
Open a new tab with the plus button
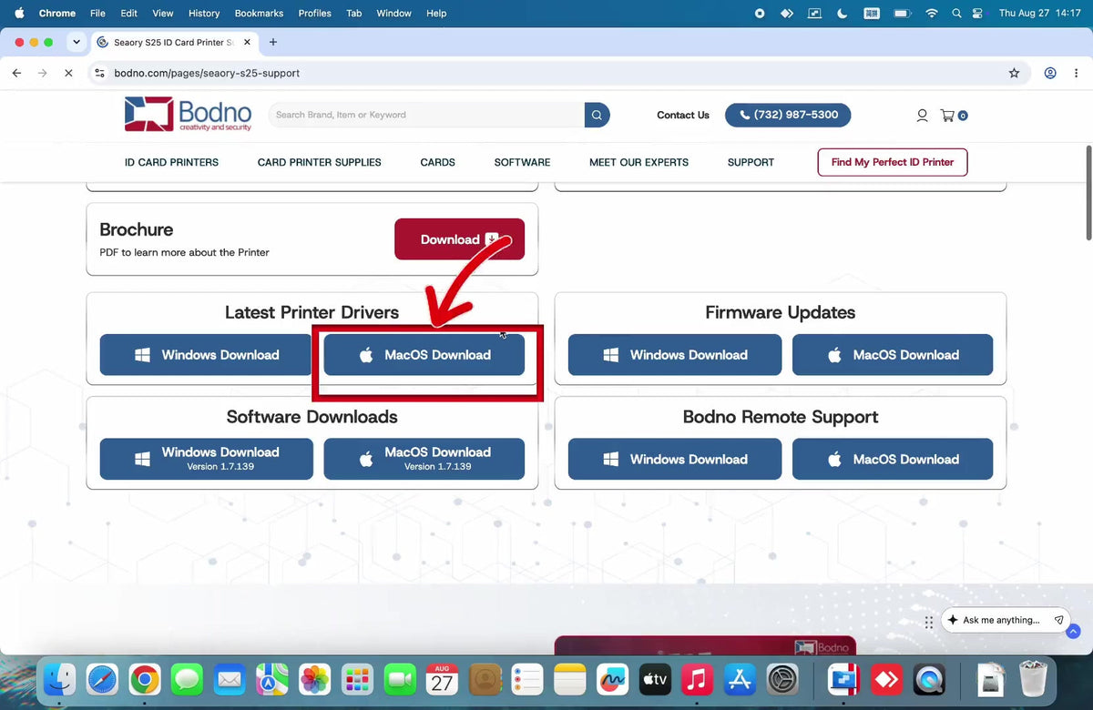(272, 42)
